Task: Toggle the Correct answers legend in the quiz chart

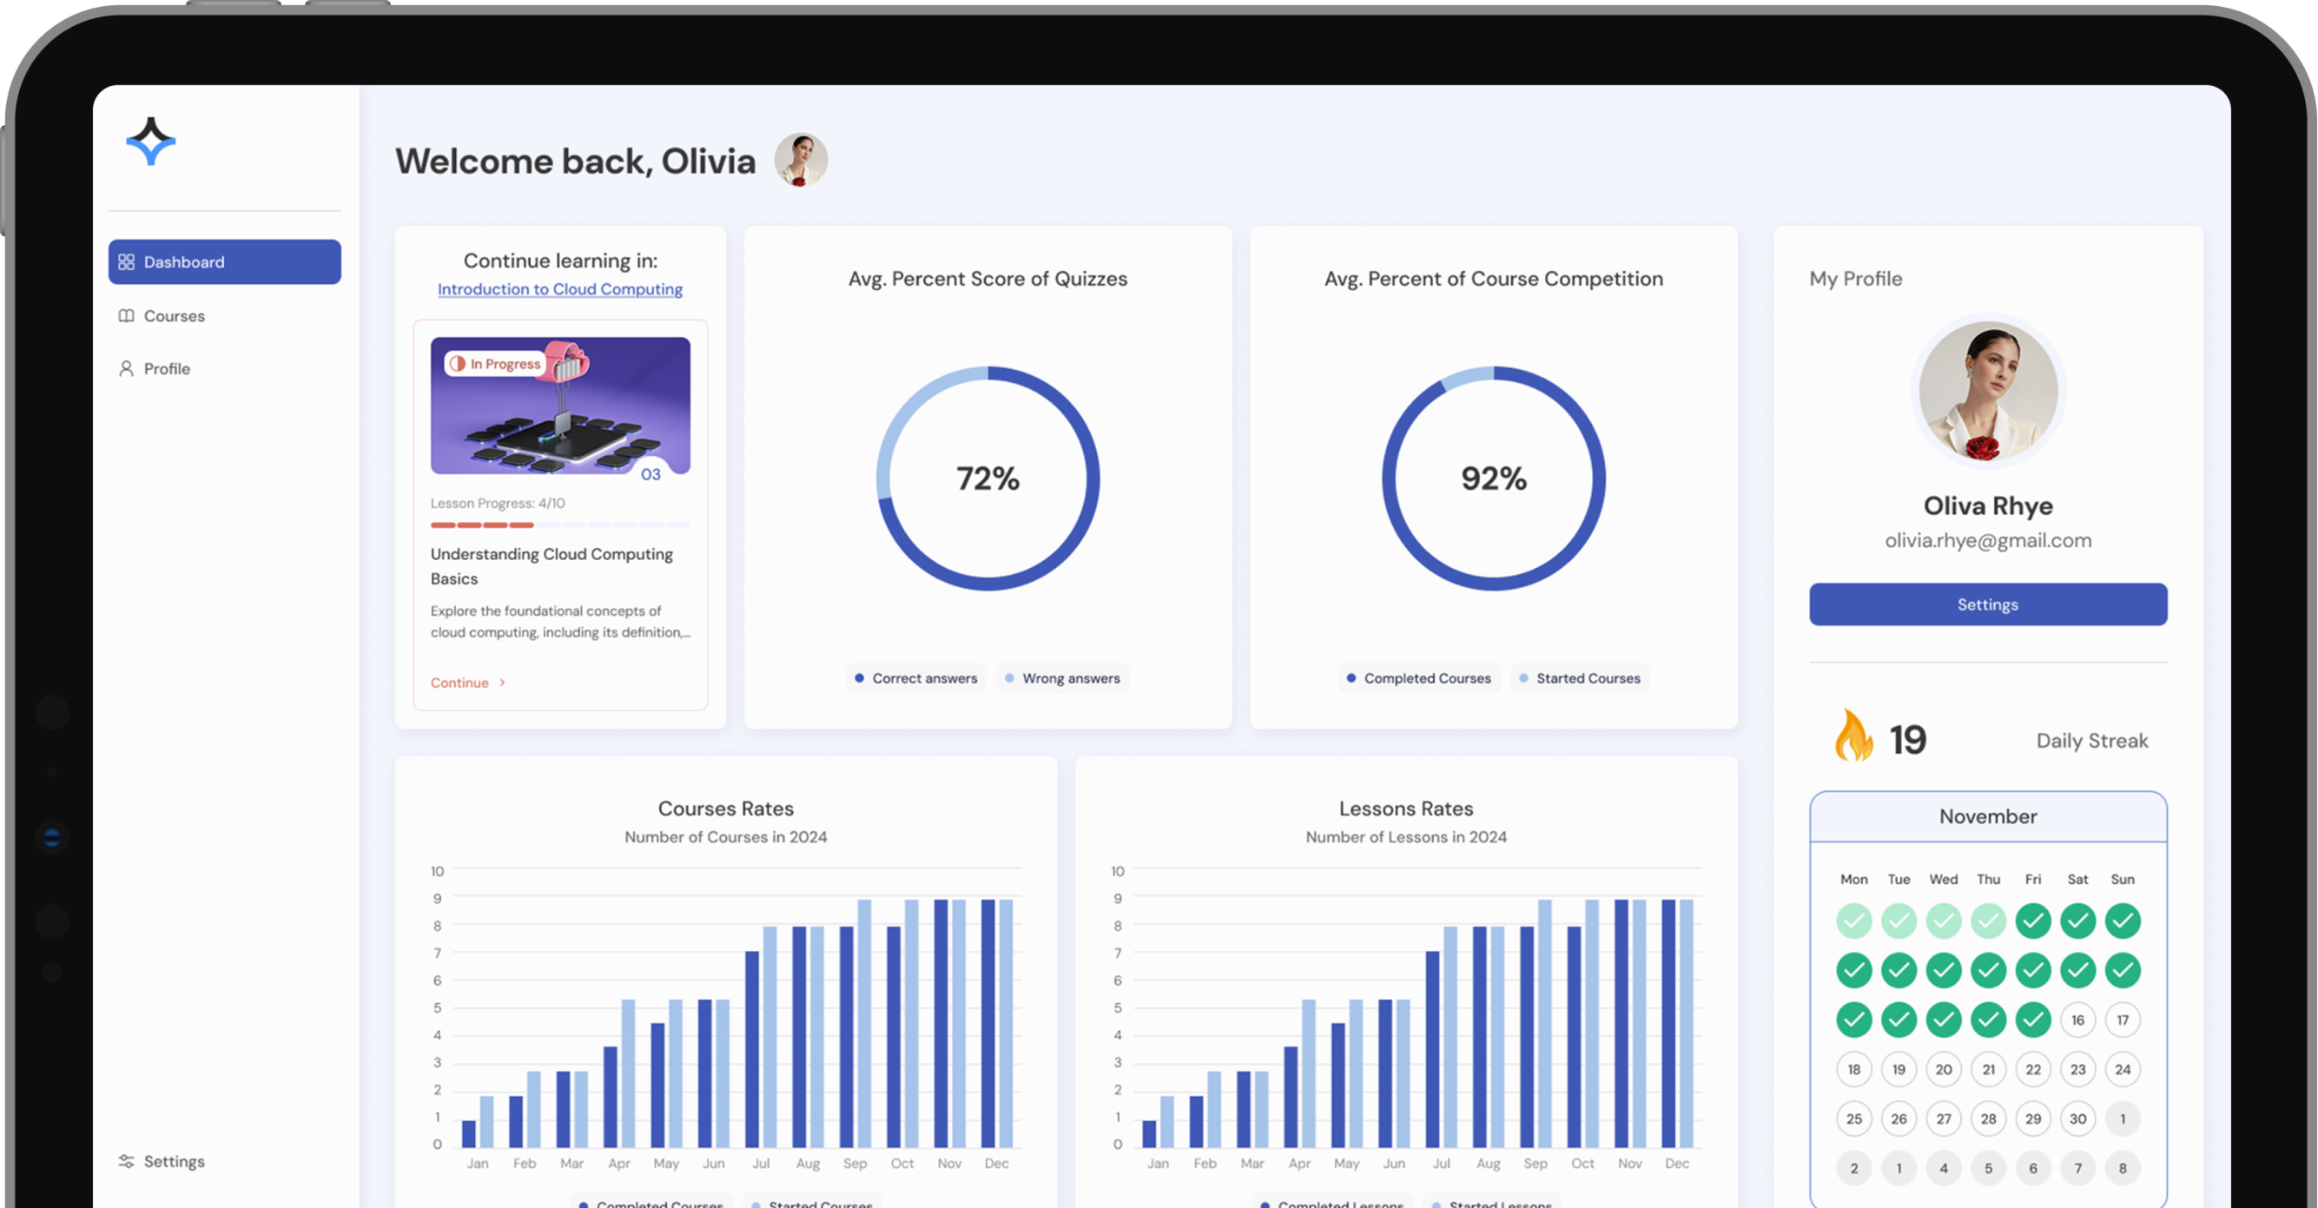Action: 915,678
